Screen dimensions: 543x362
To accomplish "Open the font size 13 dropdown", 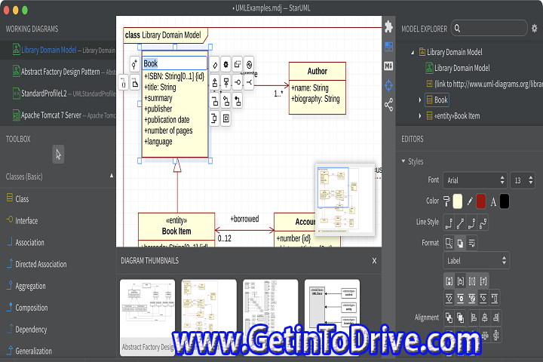I will click(x=522, y=180).
